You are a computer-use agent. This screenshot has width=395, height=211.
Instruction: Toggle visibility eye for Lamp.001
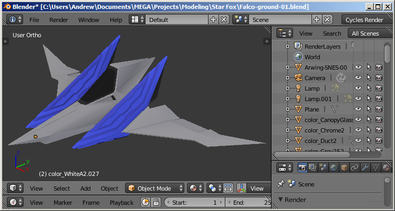358,99
